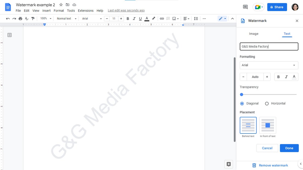Switch to the Text watermark tab
The height and width of the screenshot is (170, 303).
[x=287, y=34]
